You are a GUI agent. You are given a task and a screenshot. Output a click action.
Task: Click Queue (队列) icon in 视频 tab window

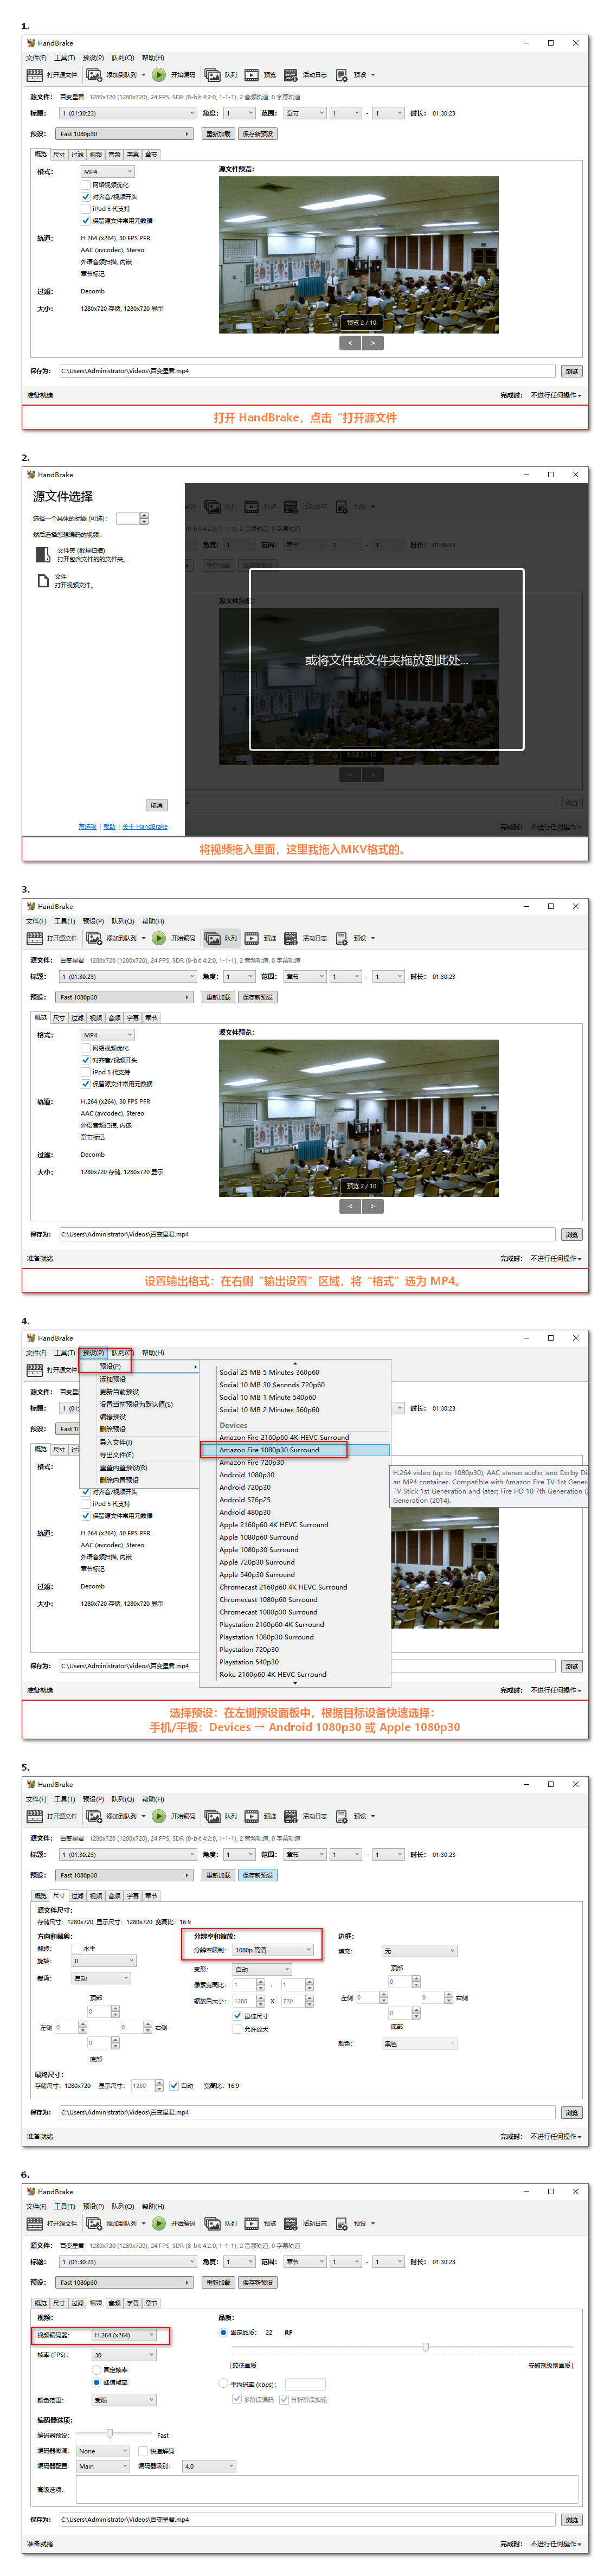tap(213, 2223)
